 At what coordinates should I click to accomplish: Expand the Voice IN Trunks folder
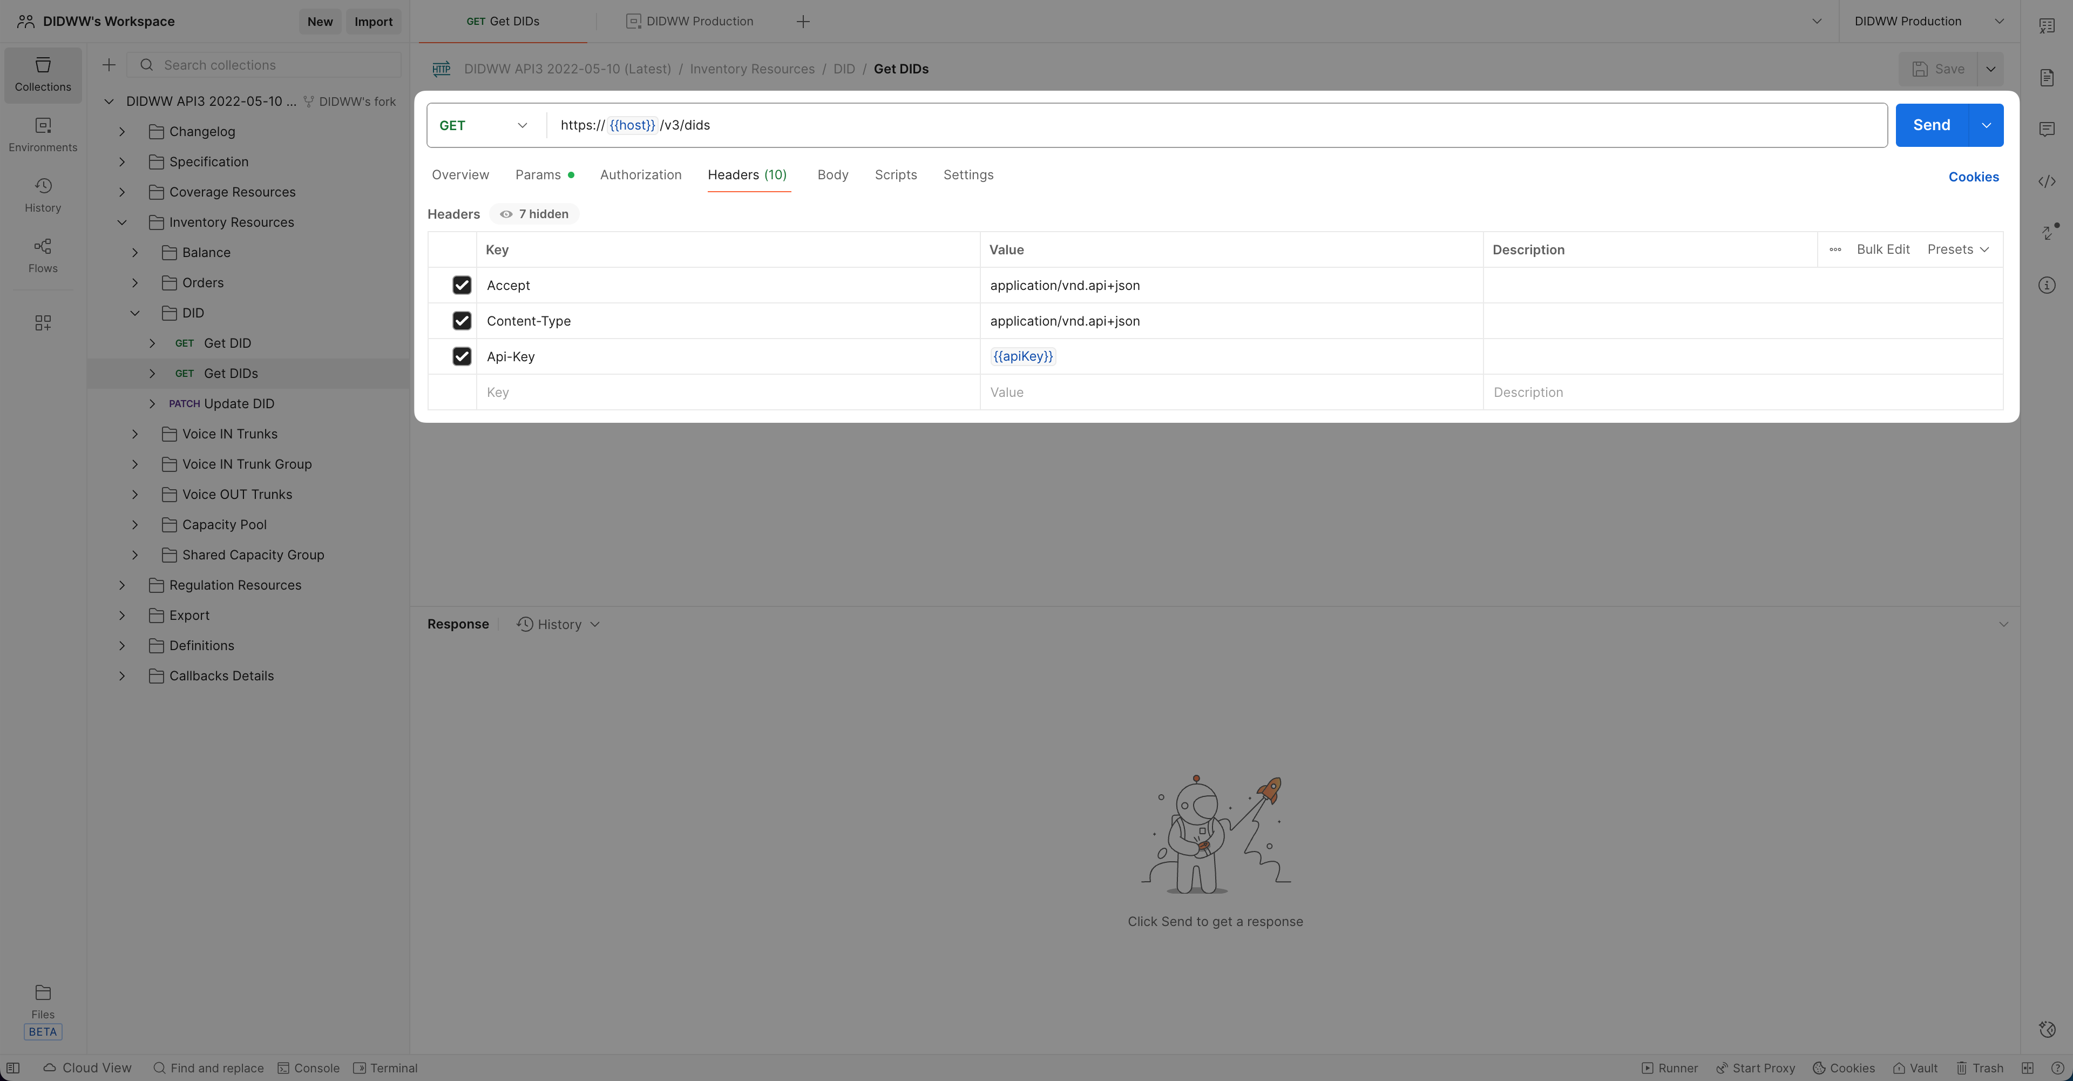[135, 434]
